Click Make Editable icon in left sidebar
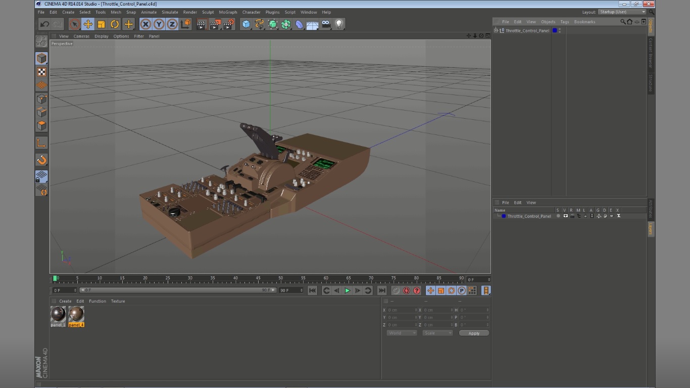This screenshot has height=388, width=690. pos(41,41)
